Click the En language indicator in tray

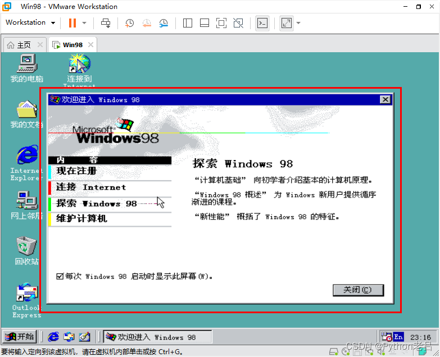(398, 337)
